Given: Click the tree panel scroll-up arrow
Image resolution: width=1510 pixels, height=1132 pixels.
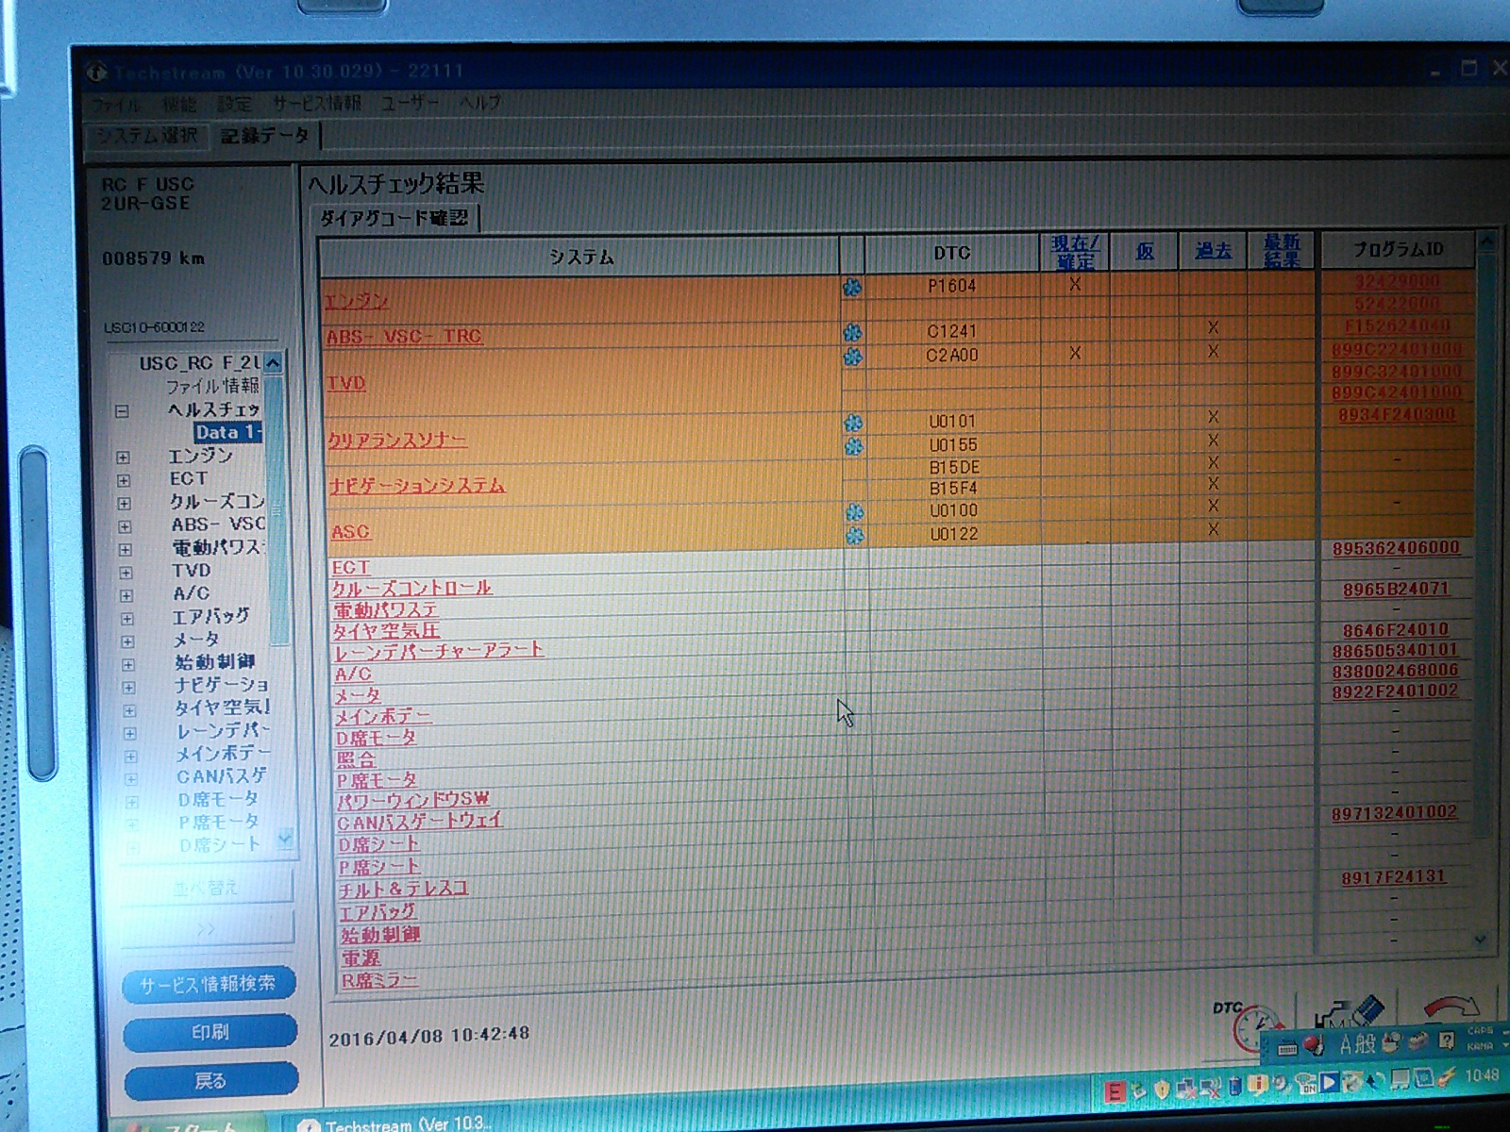Looking at the screenshot, I should pos(274,363).
